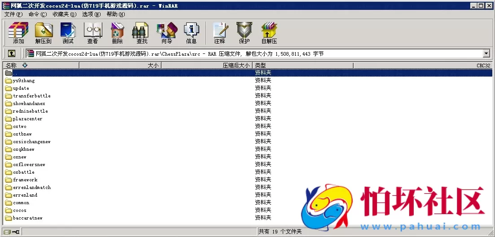Click the 解压到 (Extract To) icon
Viewport: 495px width, 237px height.
[x=44, y=33]
